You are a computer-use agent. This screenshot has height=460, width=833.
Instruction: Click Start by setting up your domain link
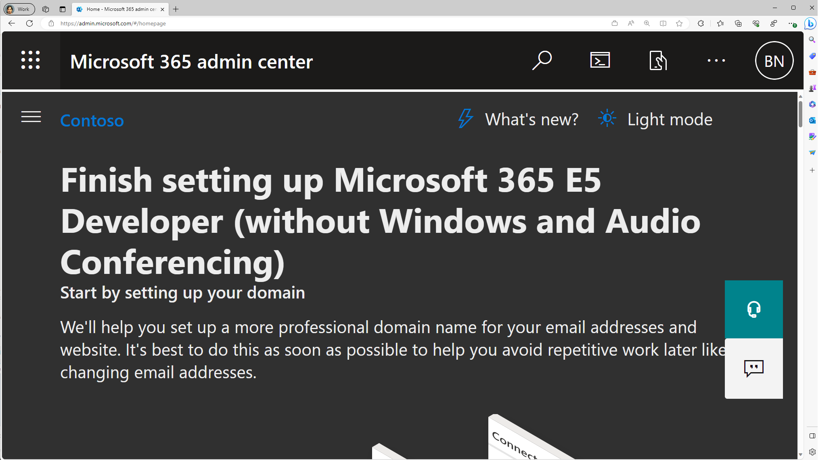pos(183,292)
